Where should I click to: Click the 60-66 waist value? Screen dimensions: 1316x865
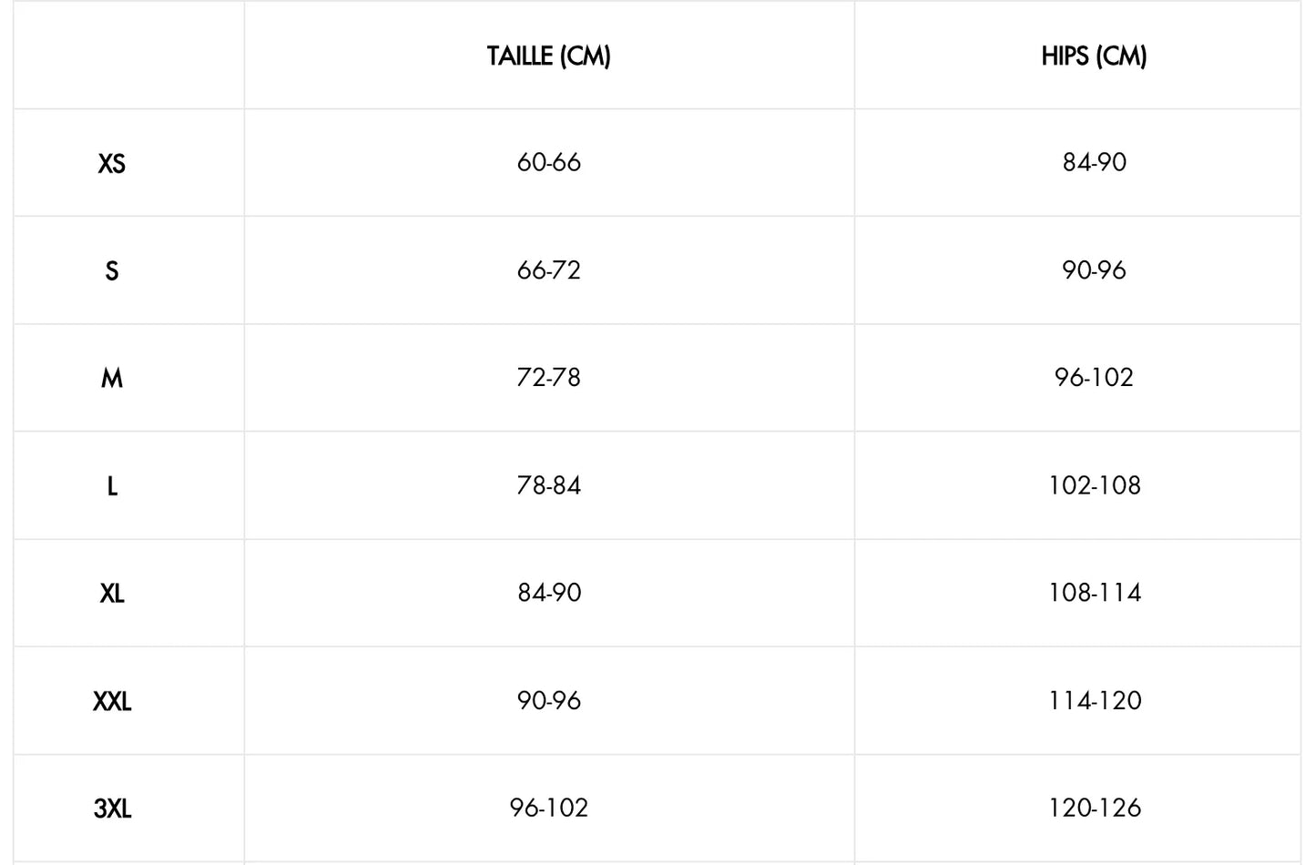pos(548,163)
